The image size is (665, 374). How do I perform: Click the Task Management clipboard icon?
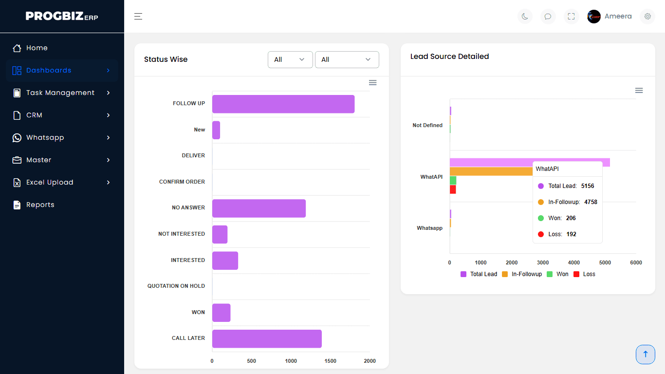17,93
